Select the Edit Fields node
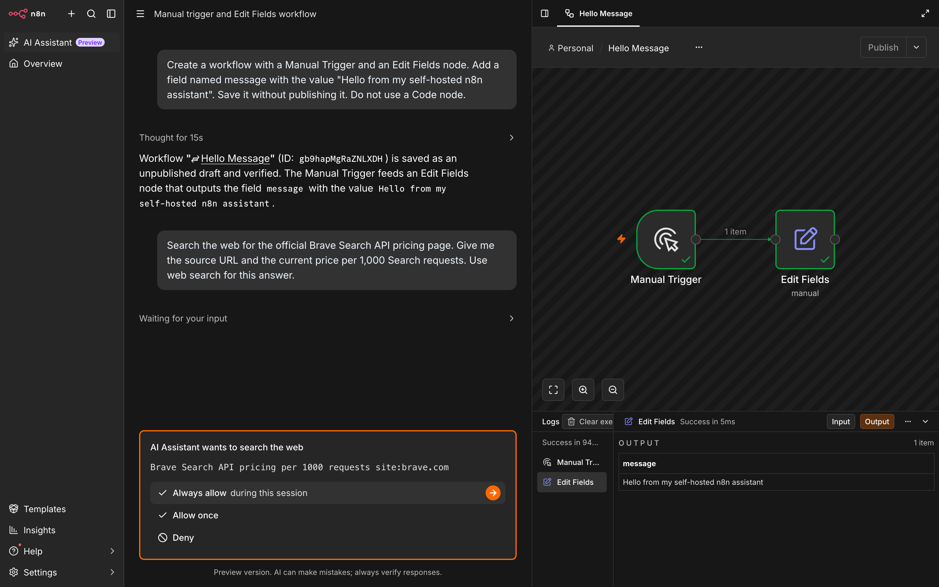 [x=805, y=239]
